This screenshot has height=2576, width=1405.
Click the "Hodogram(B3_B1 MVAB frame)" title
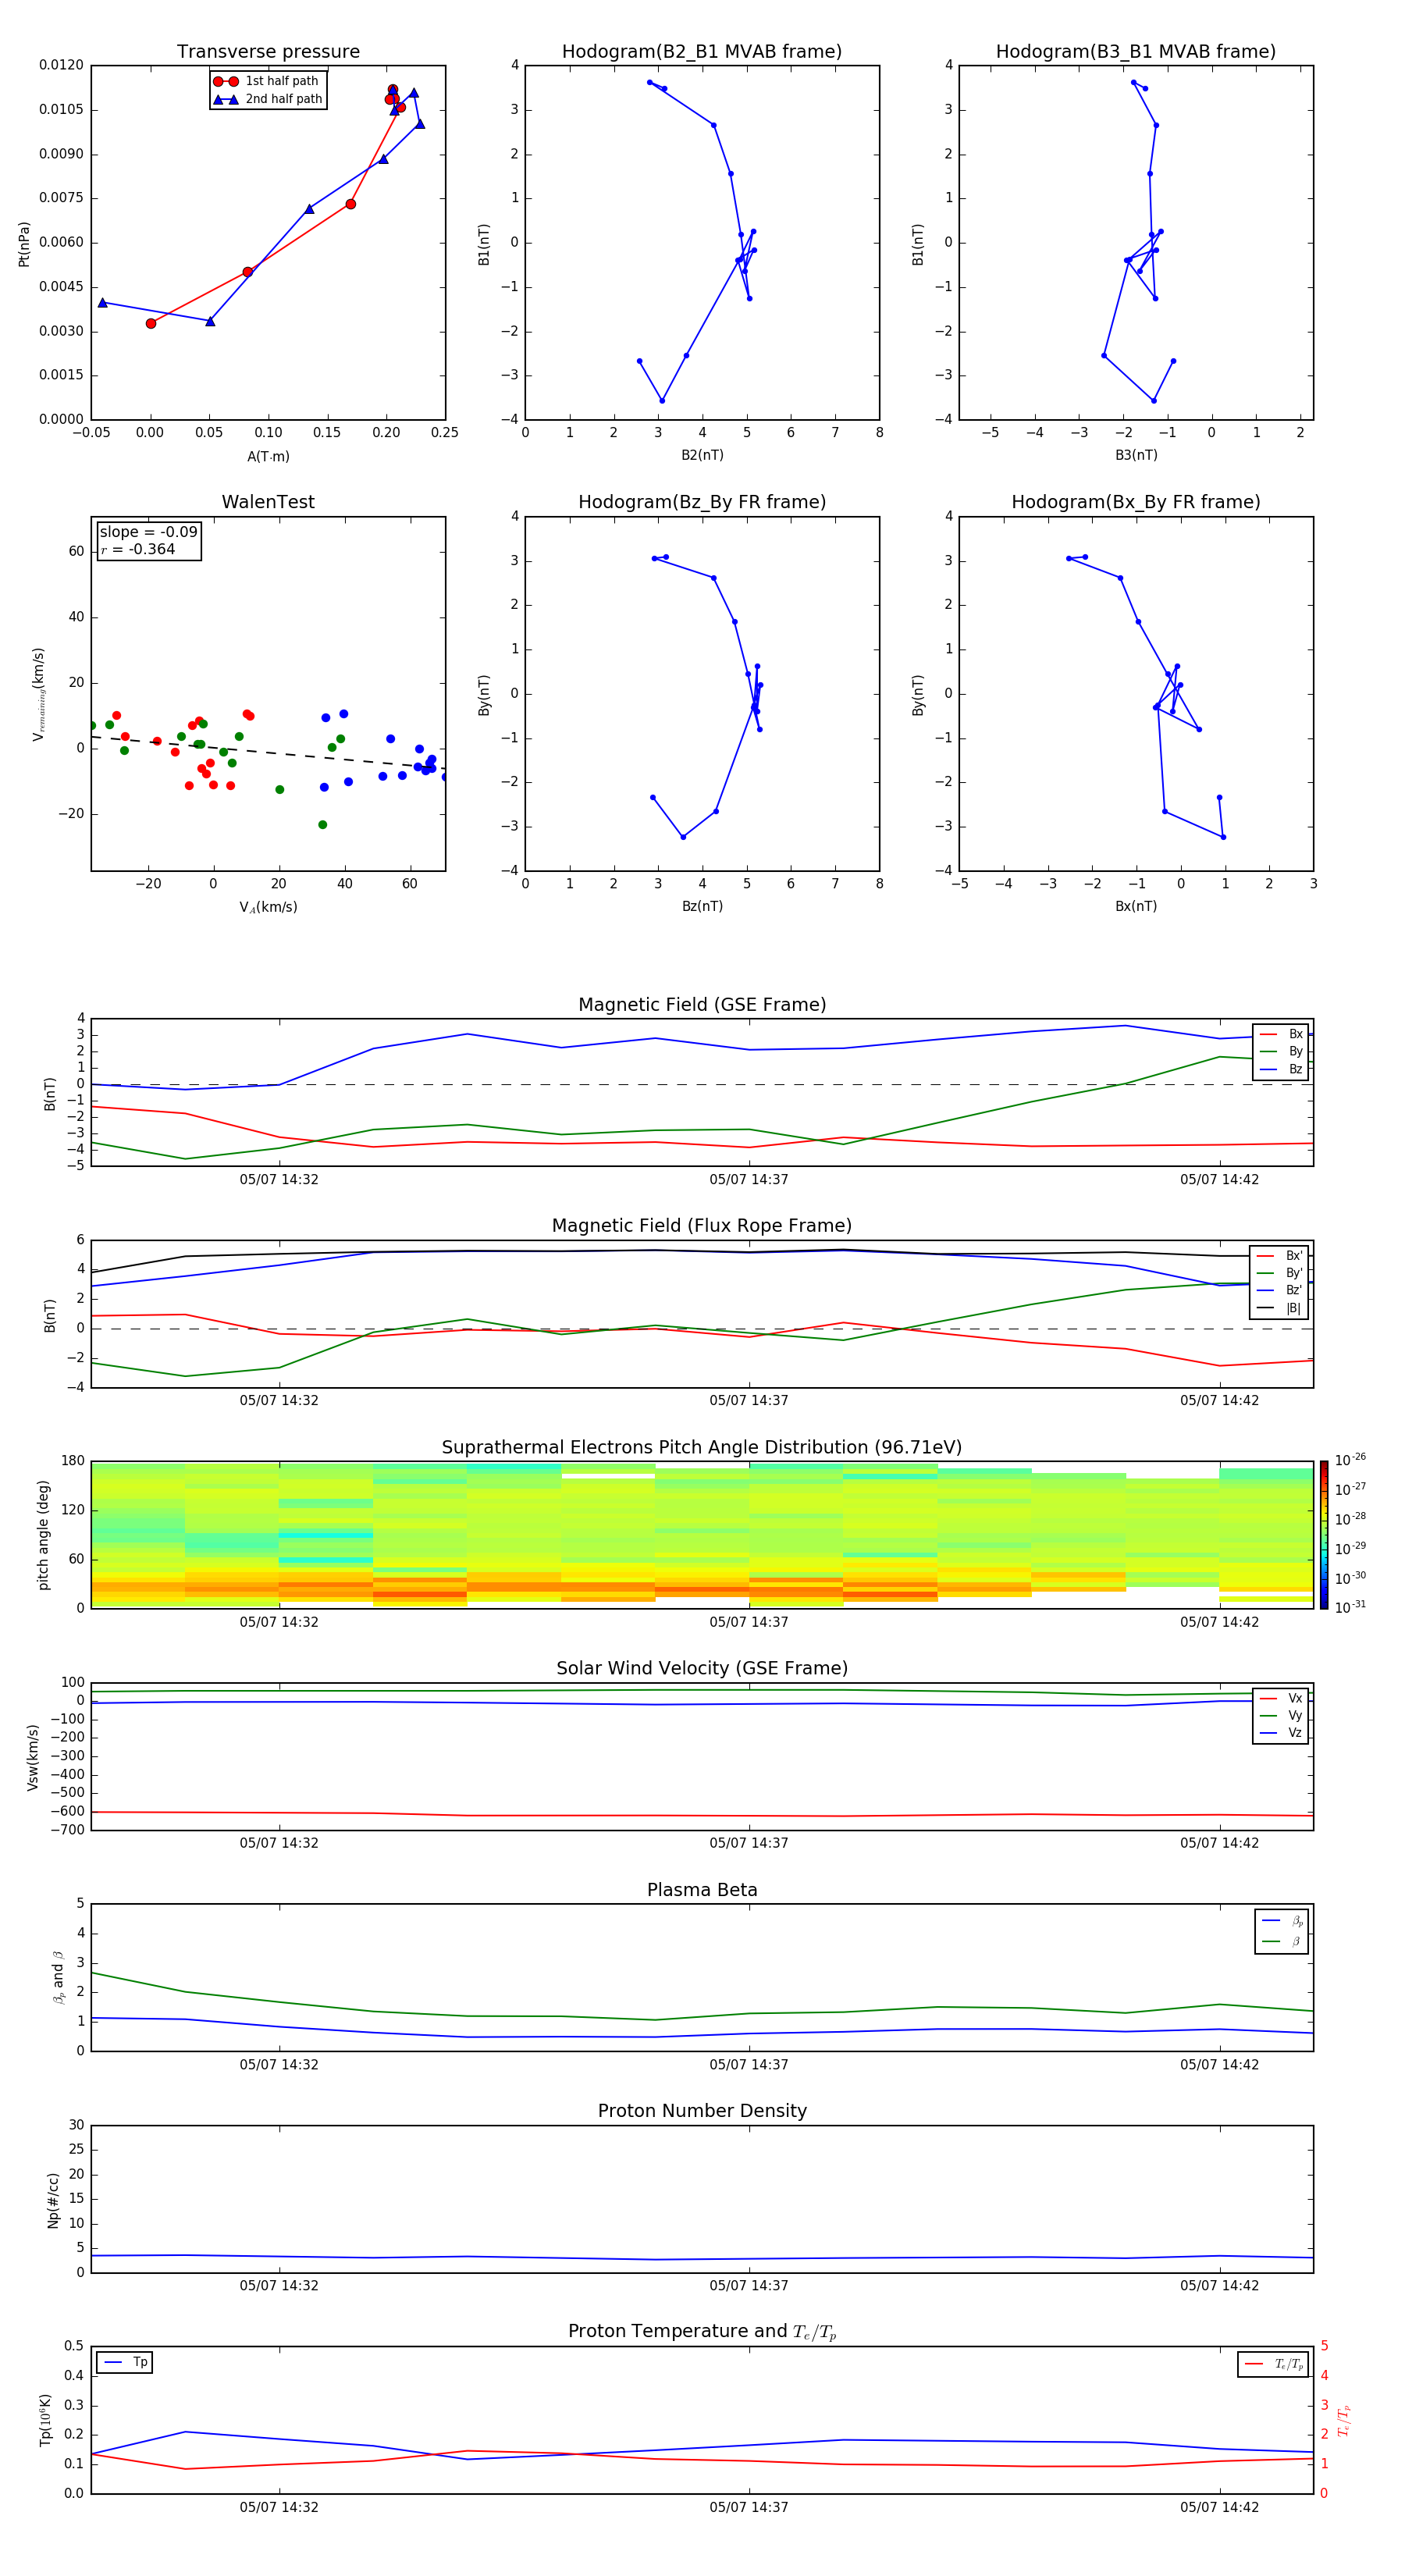1136,52
